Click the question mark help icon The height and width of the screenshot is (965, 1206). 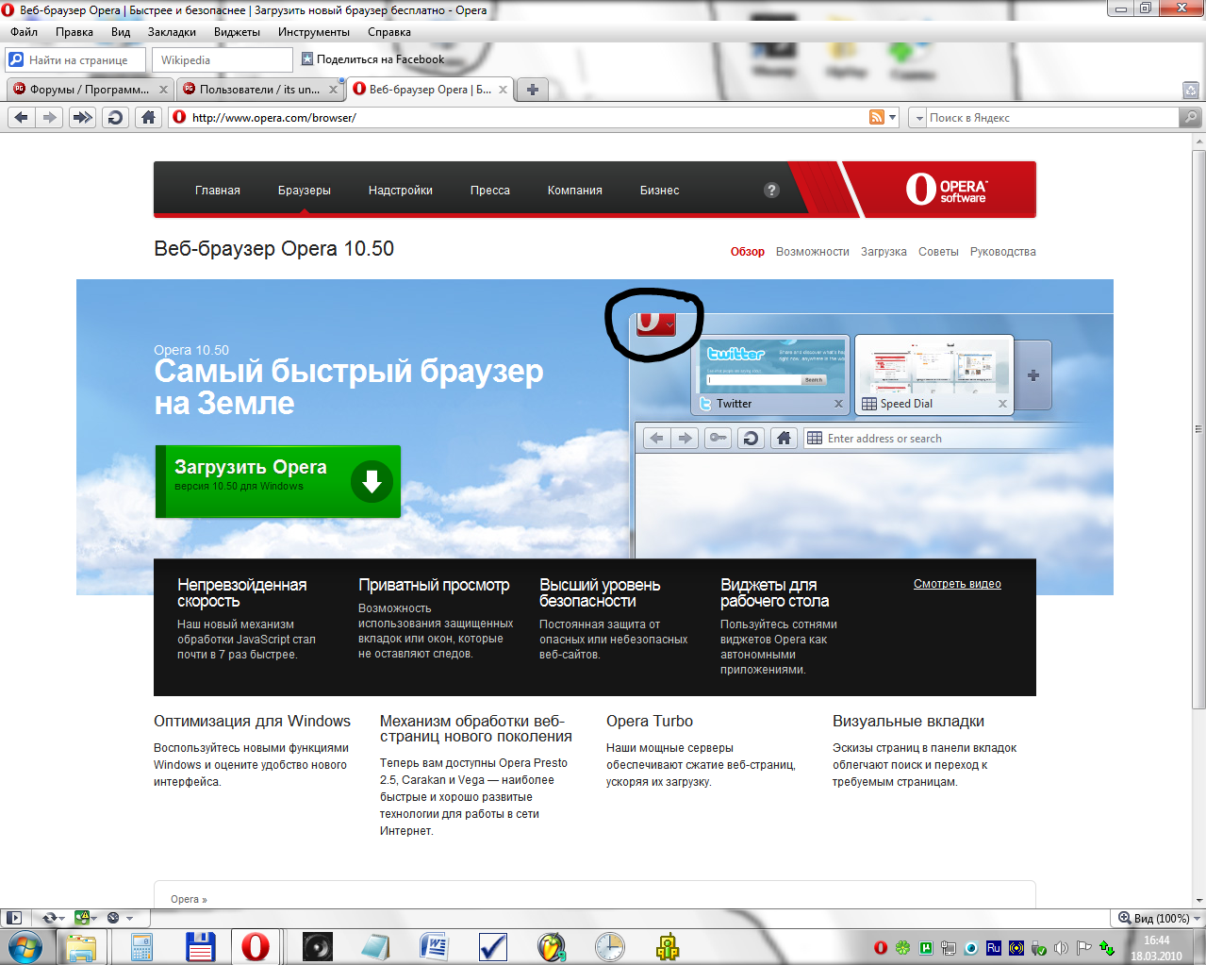pyautogui.click(x=771, y=190)
